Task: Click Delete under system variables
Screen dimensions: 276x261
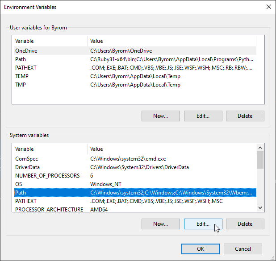Action: coord(245,224)
